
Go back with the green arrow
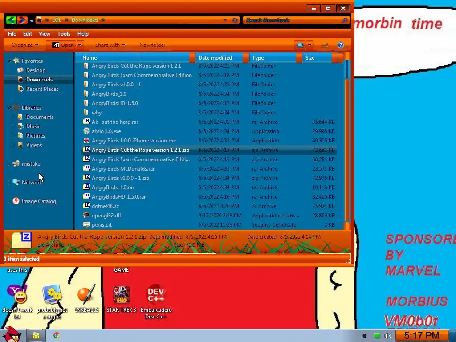pyautogui.click(x=11, y=20)
